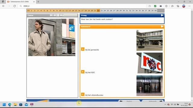Jump to question 21
193x108 pixels.
pos(95,11)
